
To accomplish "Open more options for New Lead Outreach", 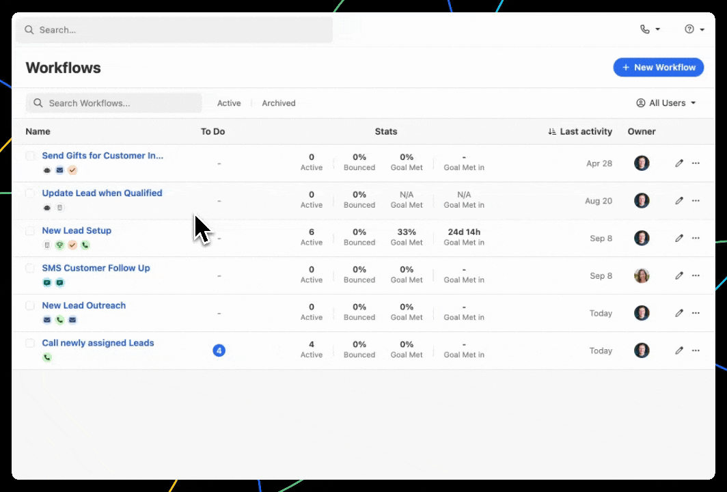I will tap(696, 313).
